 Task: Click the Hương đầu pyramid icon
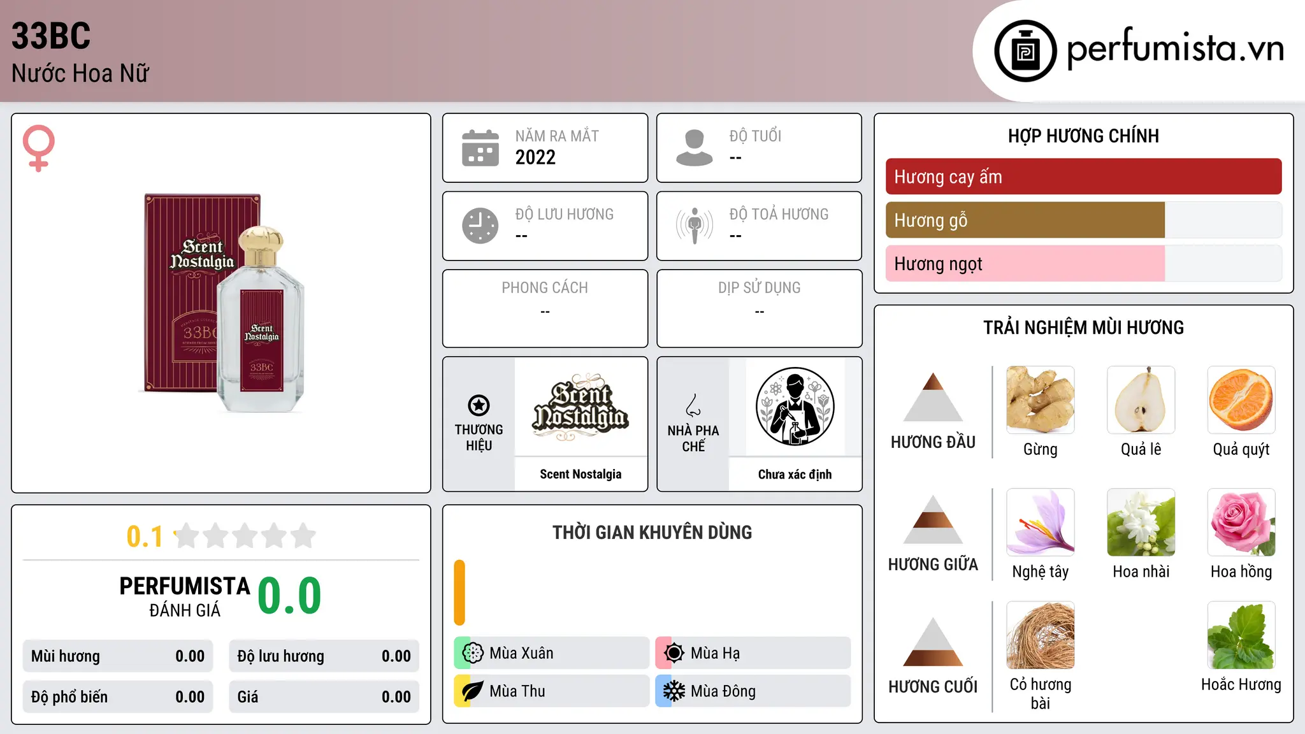(x=933, y=397)
